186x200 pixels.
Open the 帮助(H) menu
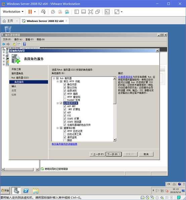pos(41,39)
